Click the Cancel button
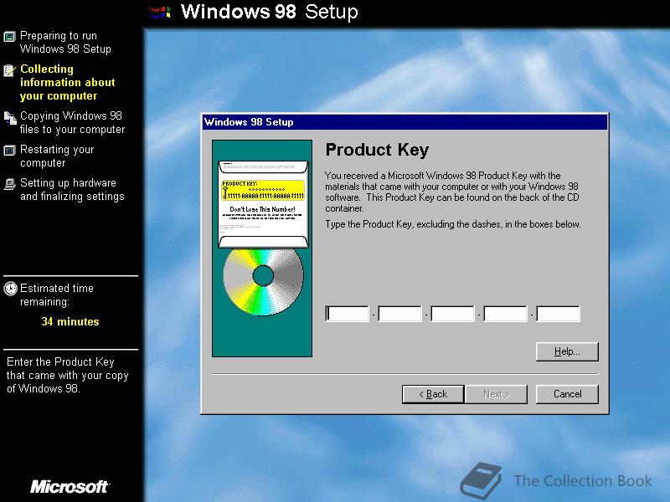The height and width of the screenshot is (502, 670). point(567,394)
